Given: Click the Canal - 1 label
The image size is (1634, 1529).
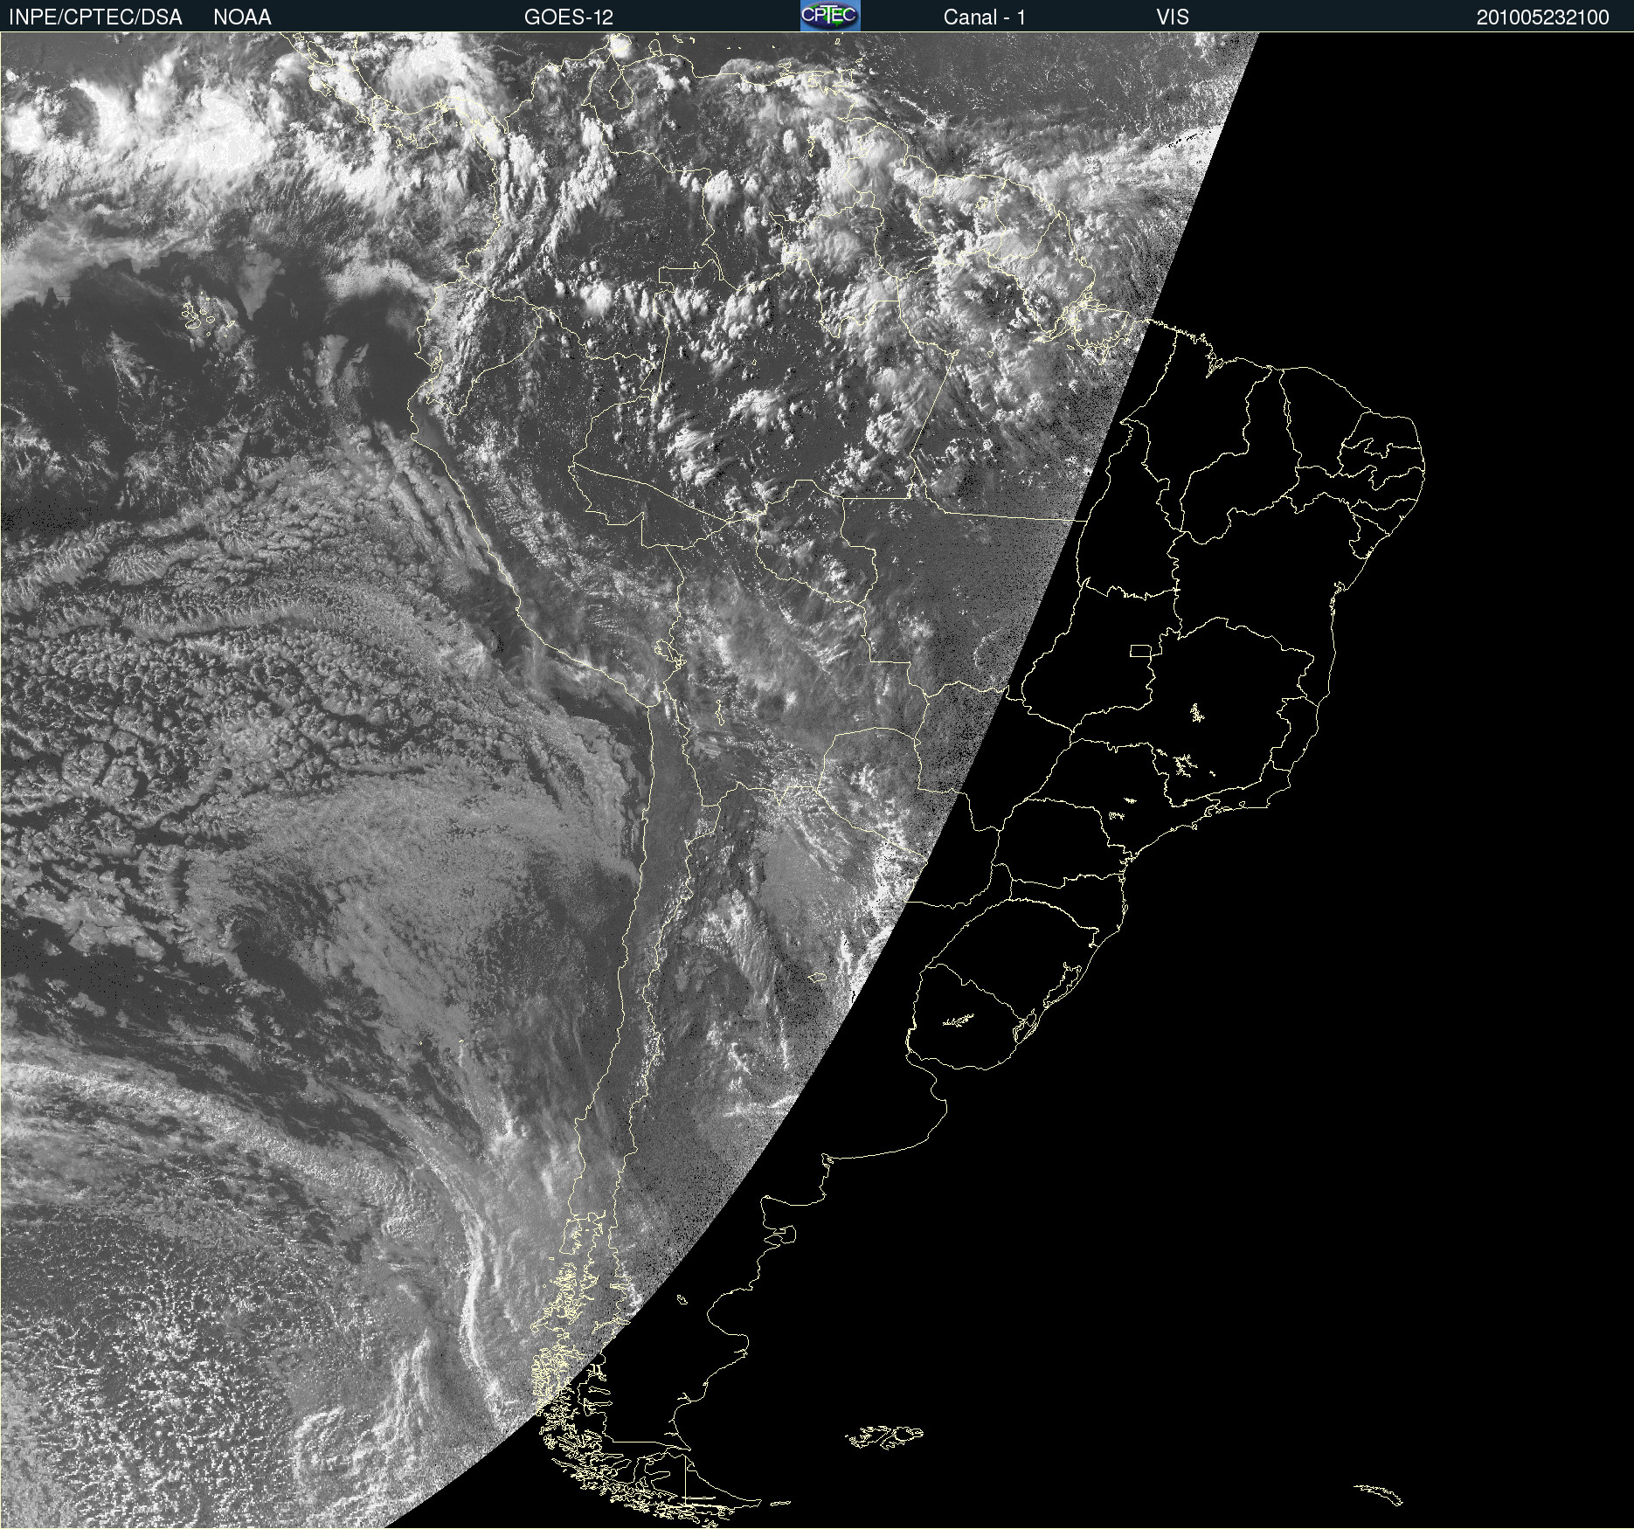Looking at the screenshot, I should point(984,17).
